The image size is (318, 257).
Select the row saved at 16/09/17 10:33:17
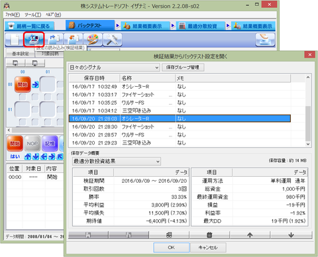180,95
